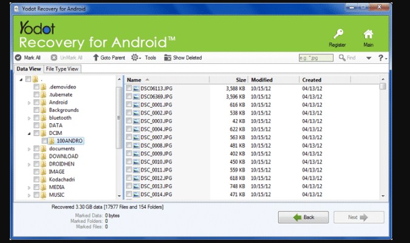This screenshot has width=410, height=243.
Task: Expand the documents folder node
Action: [x=29, y=149]
